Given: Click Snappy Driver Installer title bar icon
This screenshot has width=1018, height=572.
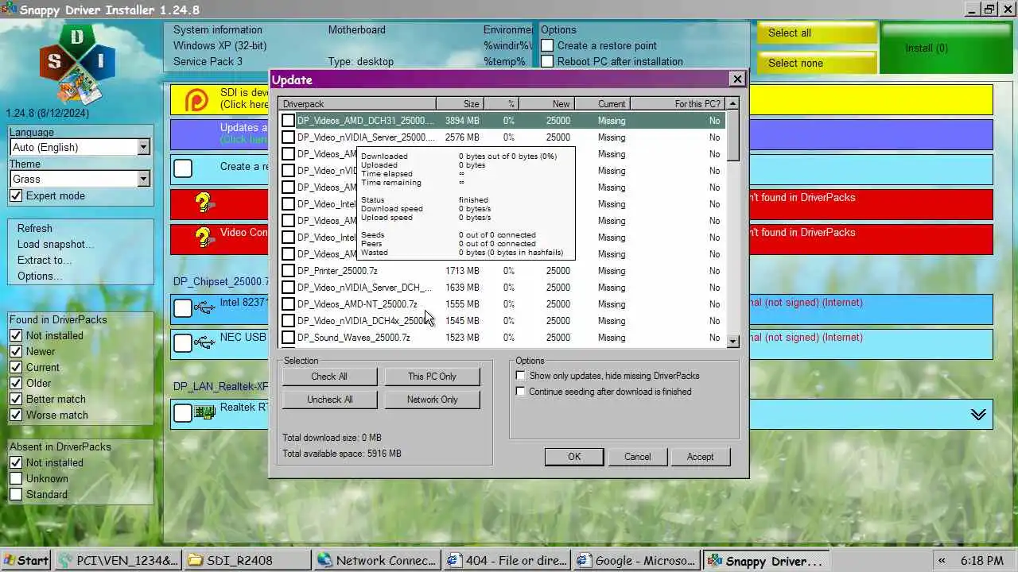Looking at the screenshot, I should point(9,10).
